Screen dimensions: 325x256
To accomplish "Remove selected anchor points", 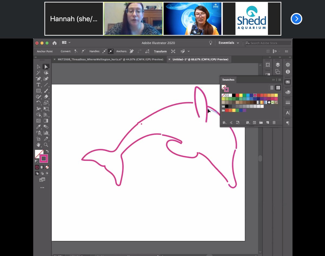I will pos(132,51).
